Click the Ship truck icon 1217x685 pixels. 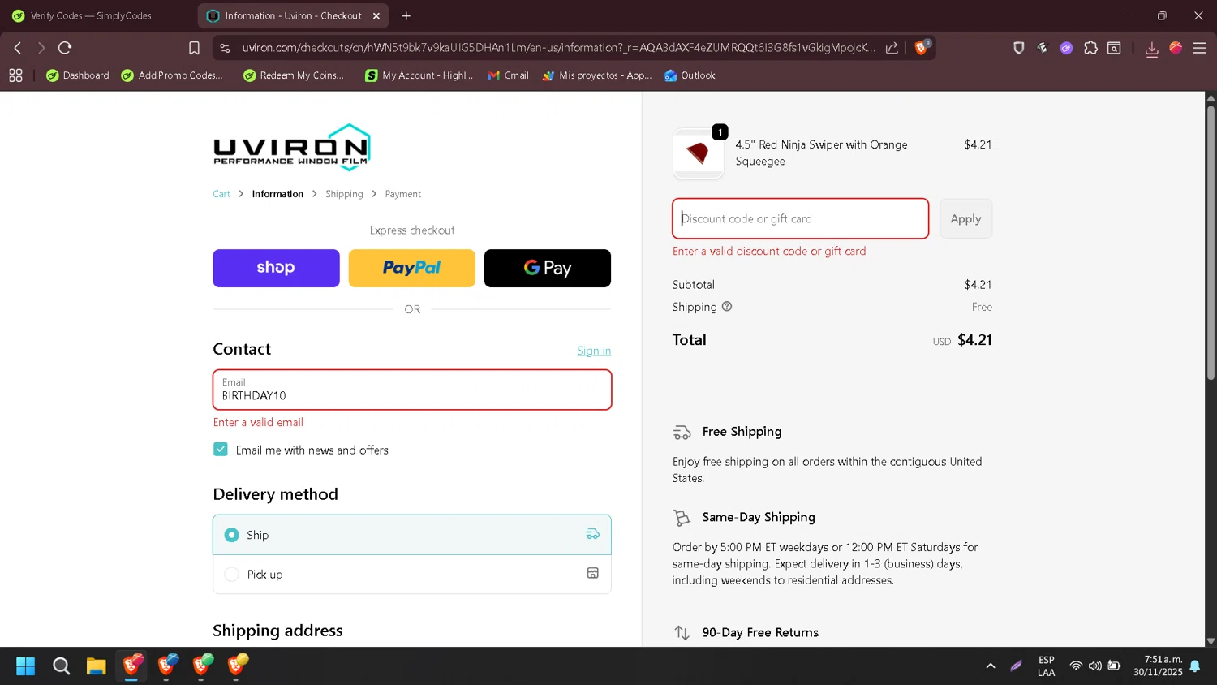coord(593,534)
